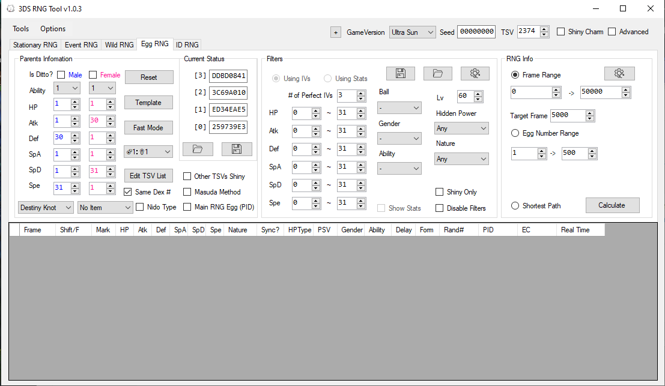Open the GameVersion dropdown showing Ultra Sun

[412, 32]
